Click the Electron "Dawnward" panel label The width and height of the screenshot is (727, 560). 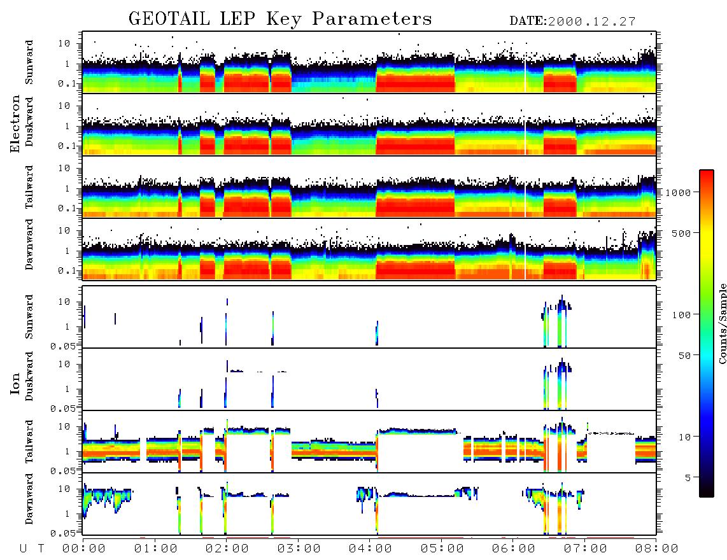29,244
